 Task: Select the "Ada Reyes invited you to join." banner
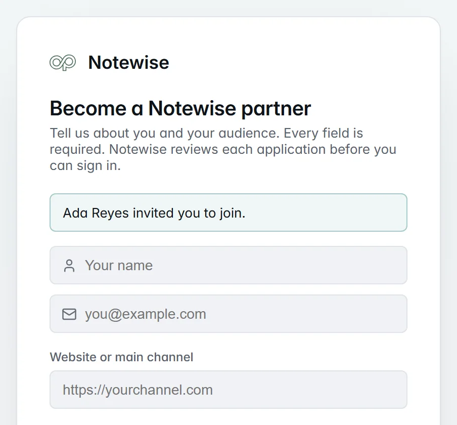coord(229,212)
